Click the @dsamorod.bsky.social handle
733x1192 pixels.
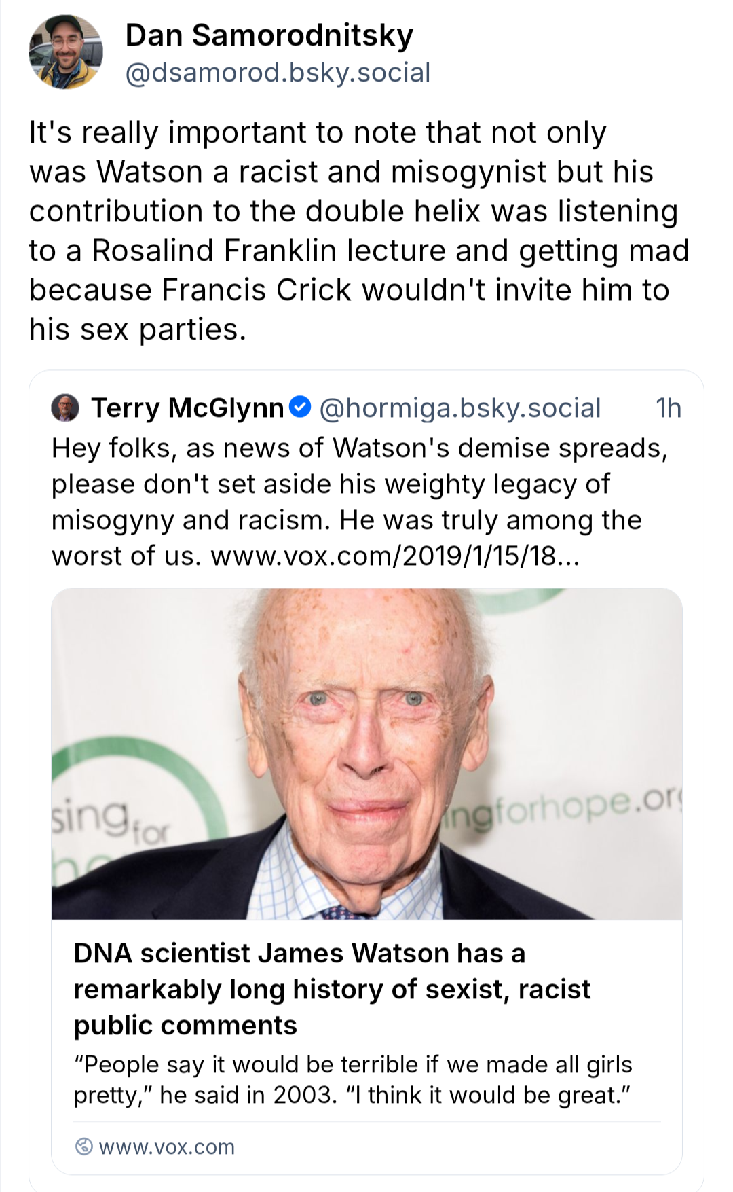[278, 73]
